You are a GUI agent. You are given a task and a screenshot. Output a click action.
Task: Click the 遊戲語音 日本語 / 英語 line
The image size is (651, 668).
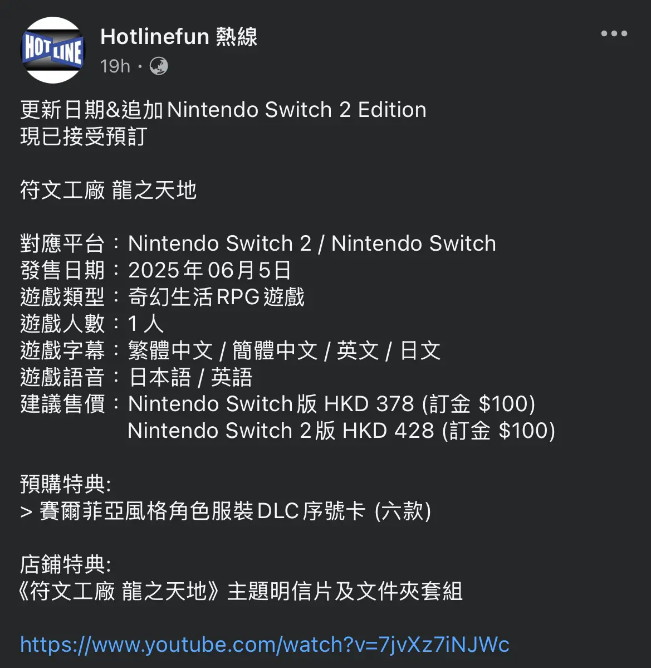point(136,377)
